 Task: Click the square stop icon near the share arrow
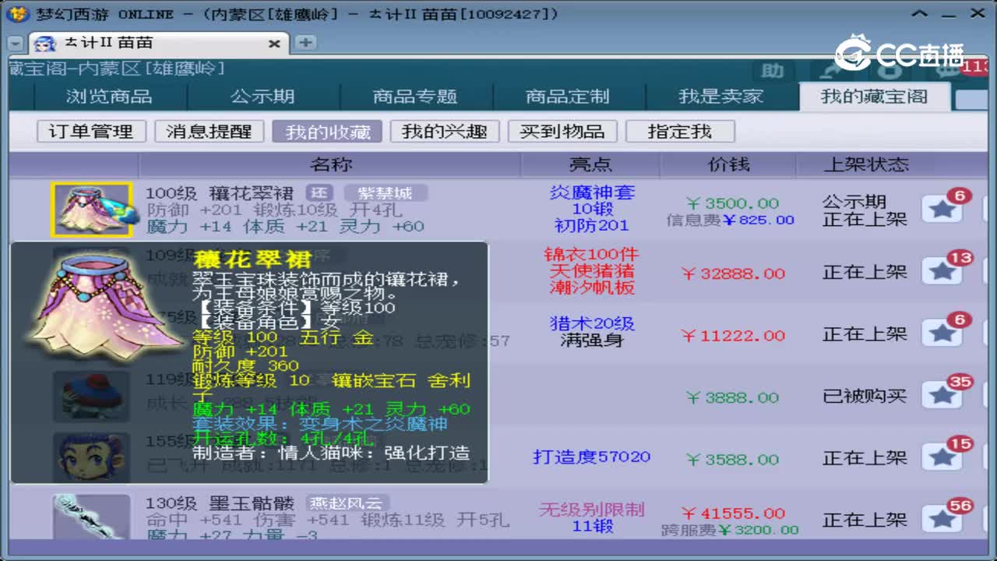tap(890, 72)
